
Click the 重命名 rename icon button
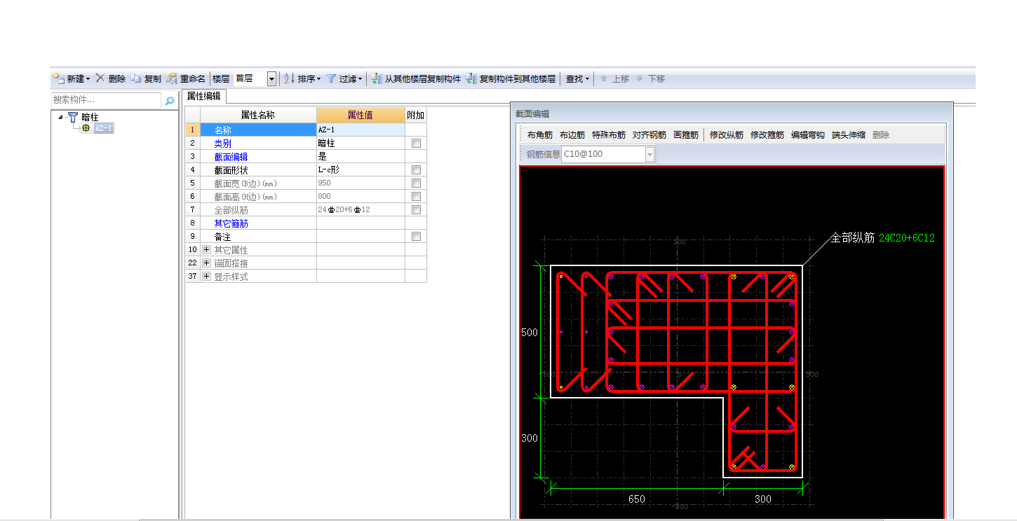tap(186, 79)
